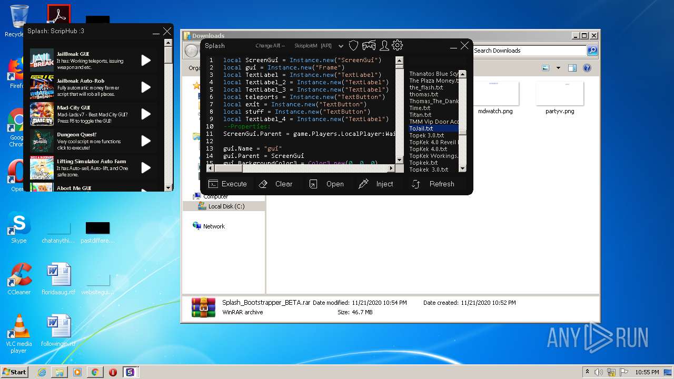Execute the script in Splash
The image size is (674, 379).
pyautogui.click(x=227, y=184)
